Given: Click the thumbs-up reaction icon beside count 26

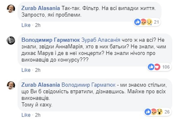Looking at the screenshot, I should tap(148, 112).
